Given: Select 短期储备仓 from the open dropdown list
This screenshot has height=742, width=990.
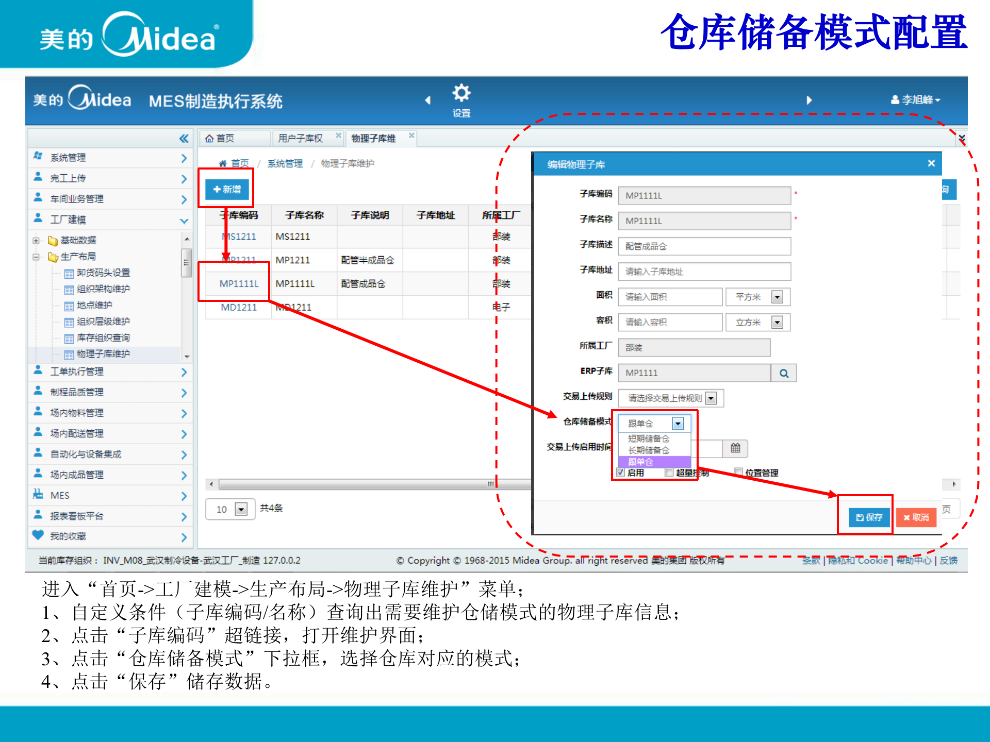Looking at the screenshot, I should [649, 439].
